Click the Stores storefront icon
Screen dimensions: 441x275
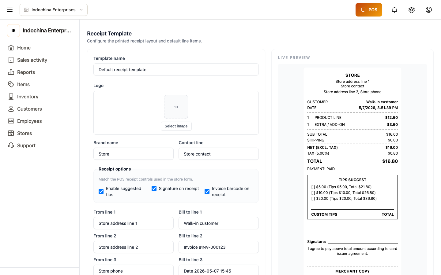coord(11,133)
